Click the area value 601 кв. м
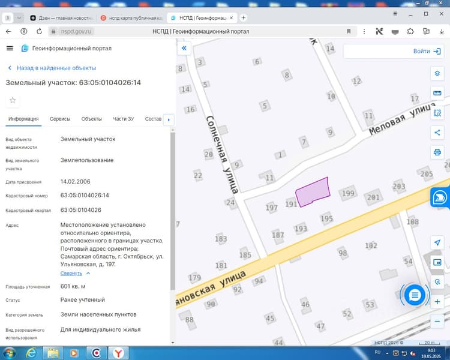The width and height of the screenshot is (450, 360). [x=73, y=287]
